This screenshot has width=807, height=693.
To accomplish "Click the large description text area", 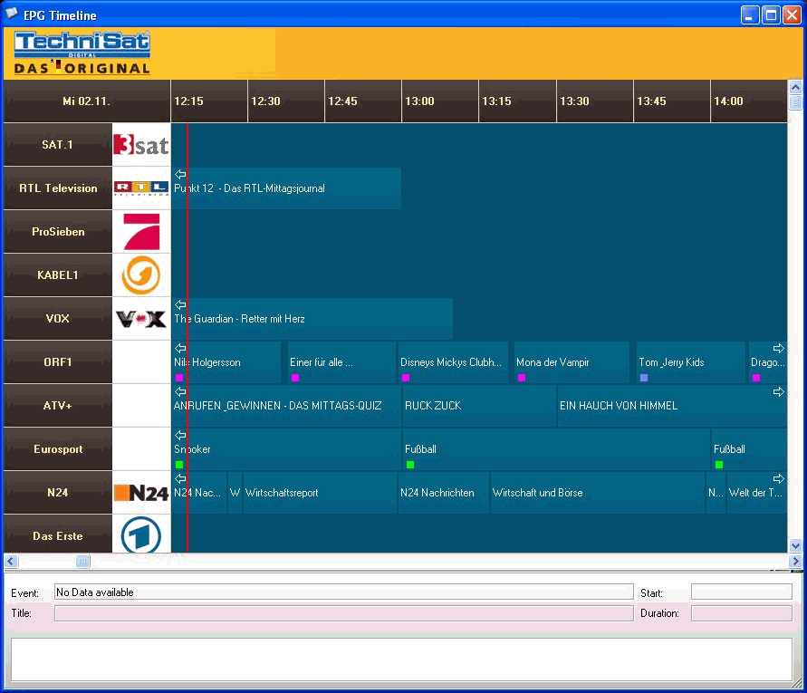I will 401,659.
